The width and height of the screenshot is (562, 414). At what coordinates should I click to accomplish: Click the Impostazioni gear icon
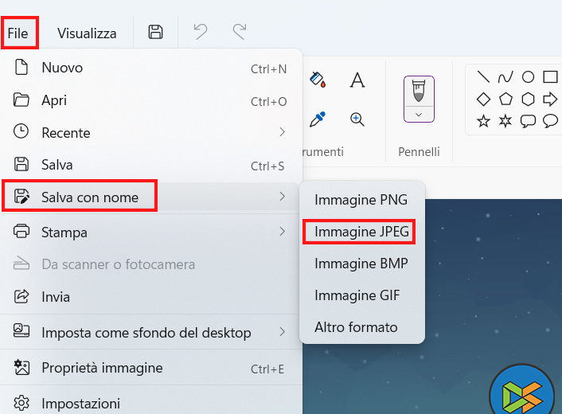tap(21, 403)
